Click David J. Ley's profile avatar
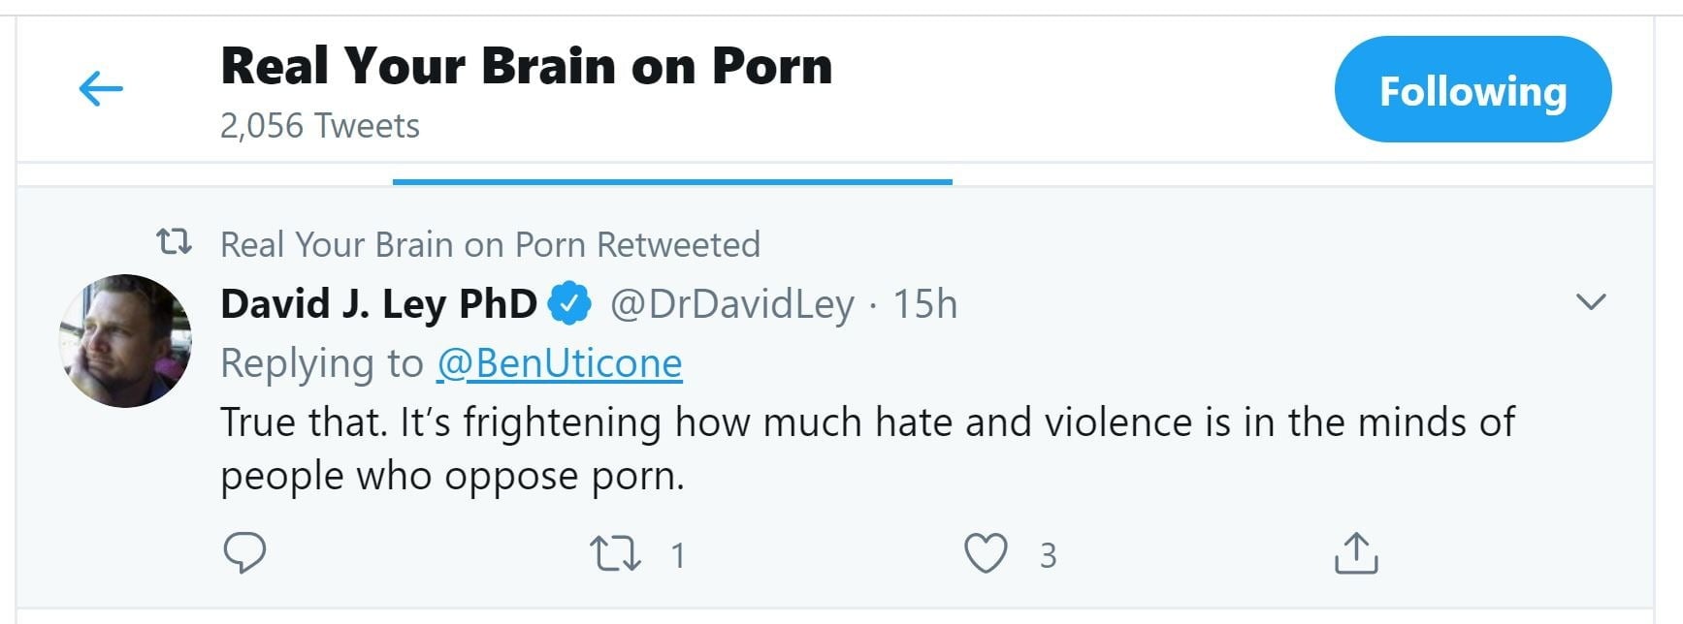 tap(126, 341)
